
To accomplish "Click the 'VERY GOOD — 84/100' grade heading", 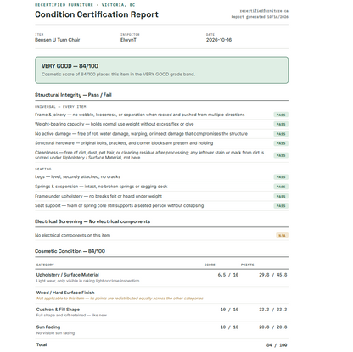I will pyautogui.click(x=70, y=66).
